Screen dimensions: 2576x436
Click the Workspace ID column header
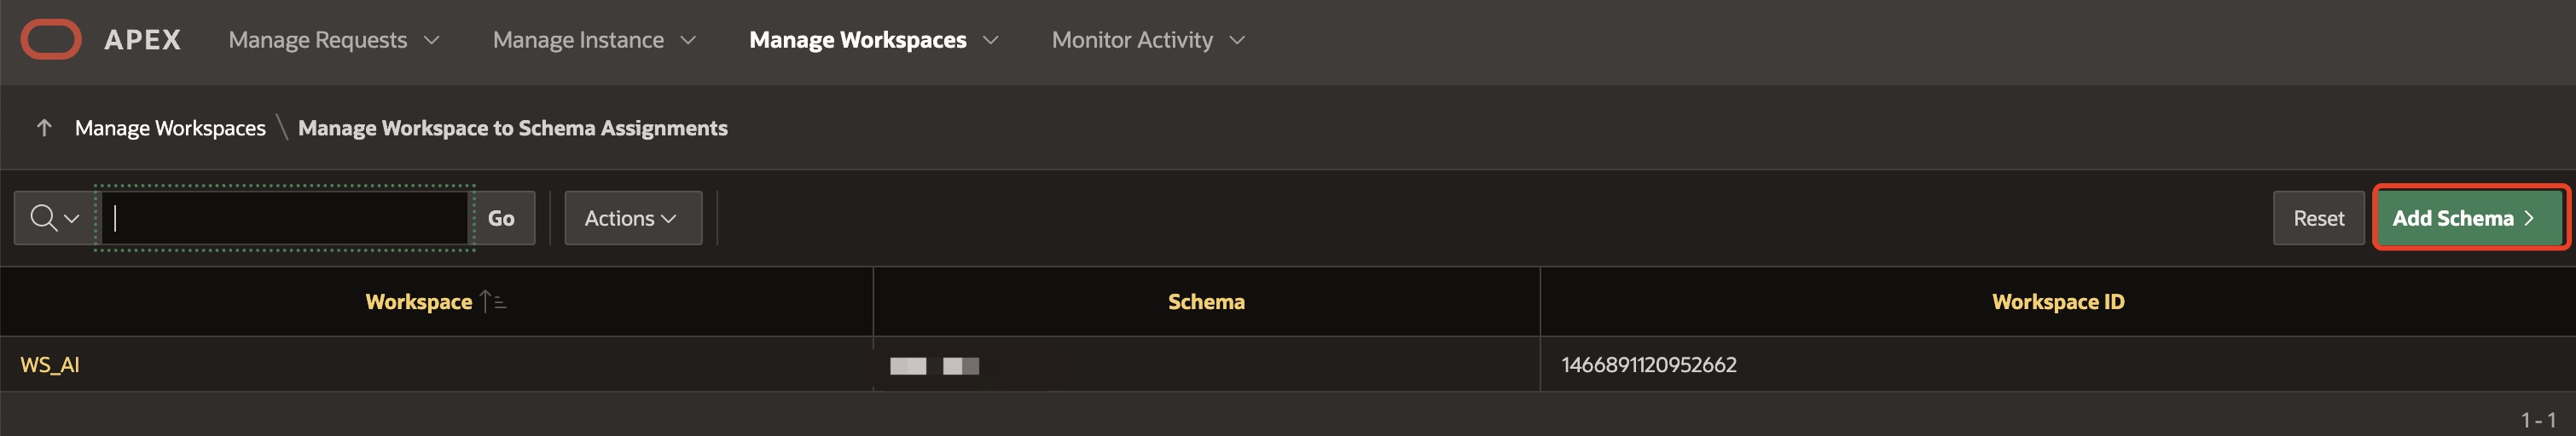pos(2057,301)
